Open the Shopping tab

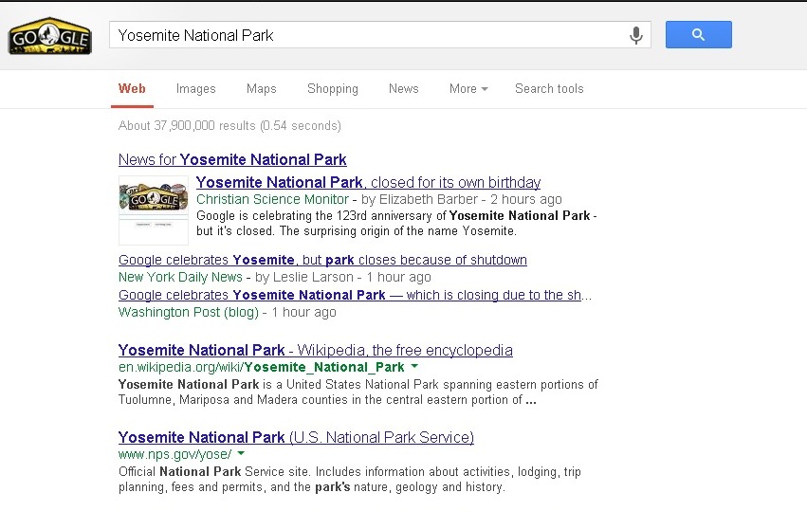pyautogui.click(x=333, y=88)
